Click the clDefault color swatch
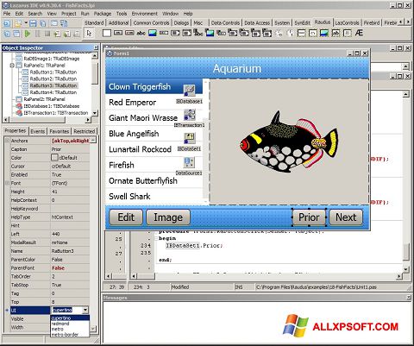414x346 pixels. [x=54, y=158]
